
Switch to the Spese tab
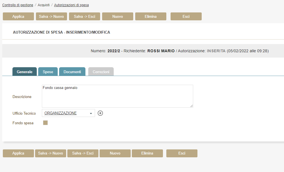pyautogui.click(x=48, y=72)
